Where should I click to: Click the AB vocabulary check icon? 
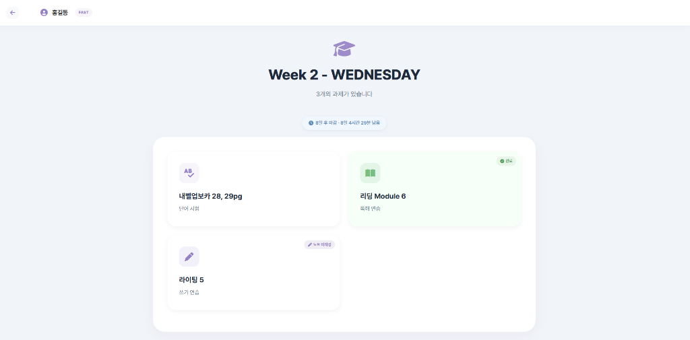pos(189,173)
